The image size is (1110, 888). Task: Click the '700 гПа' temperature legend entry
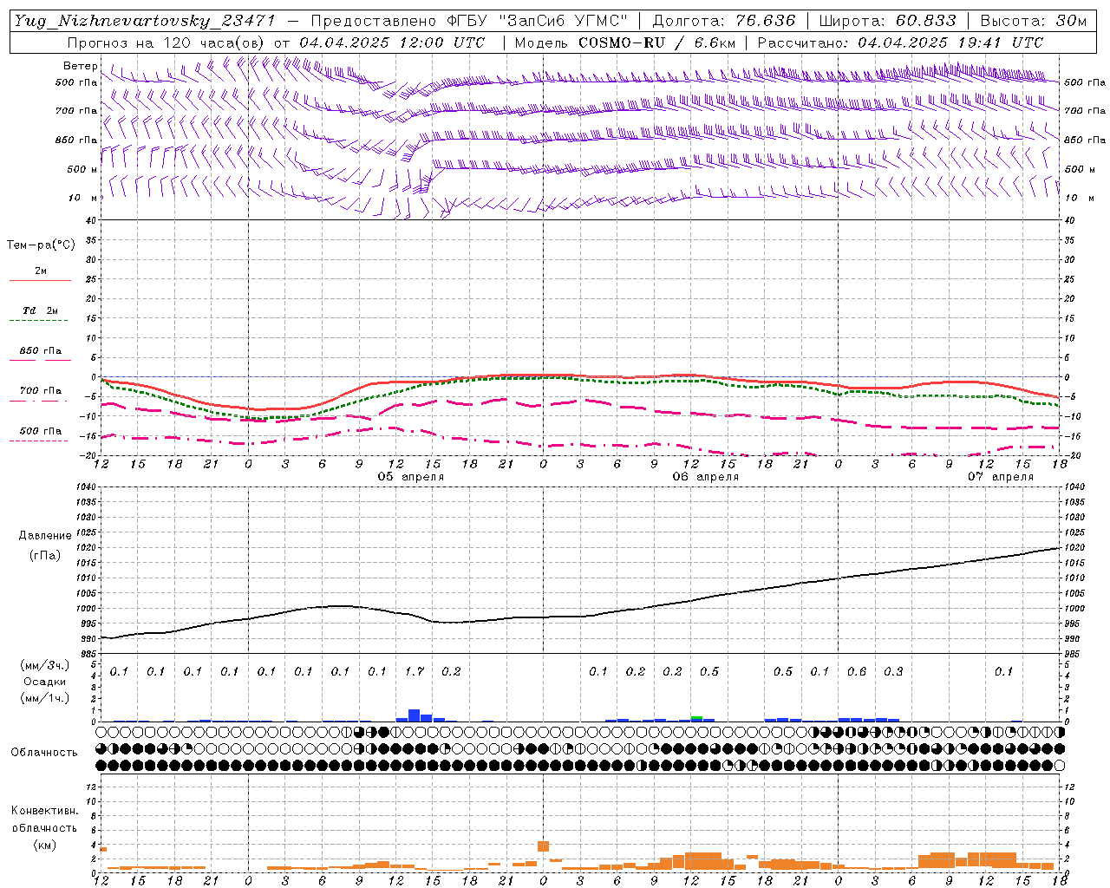(41, 391)
